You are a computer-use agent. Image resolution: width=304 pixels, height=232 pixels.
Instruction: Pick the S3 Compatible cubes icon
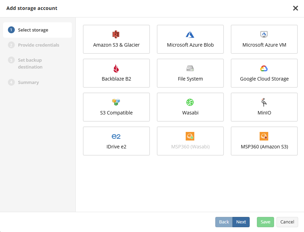[116, 102]
